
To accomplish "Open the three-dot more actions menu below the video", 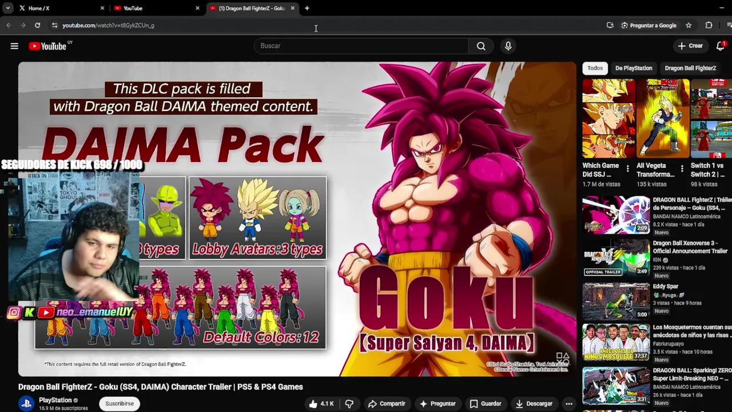I will (569, 404).
